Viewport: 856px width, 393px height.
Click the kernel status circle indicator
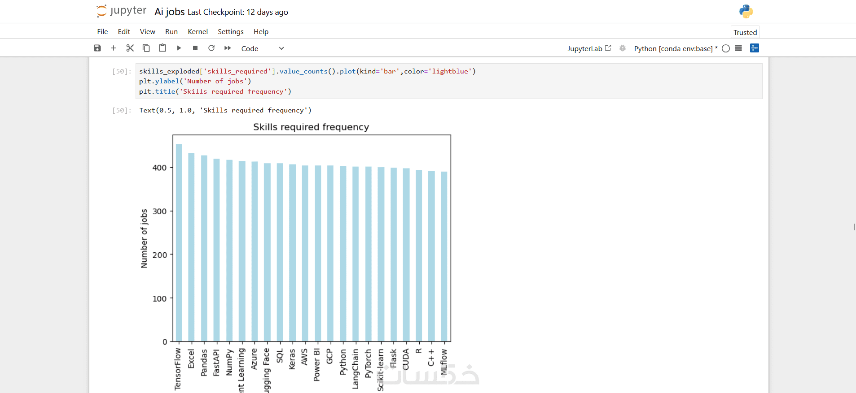pos(726,48)
